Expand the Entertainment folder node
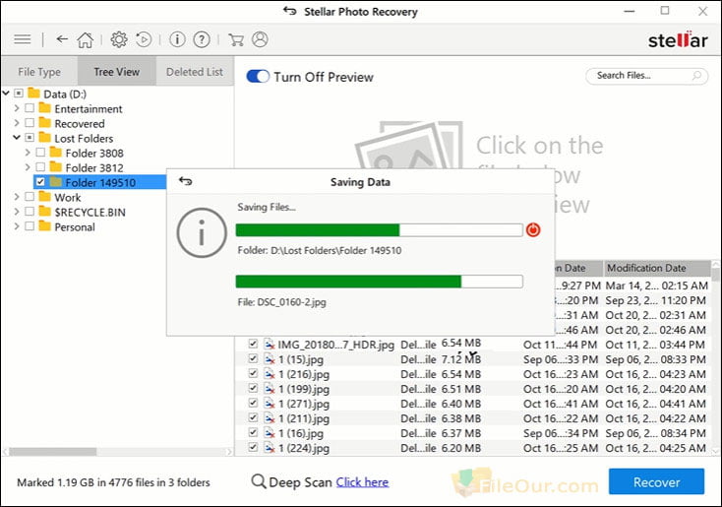Screen dimensions: 722x507 [17, 108]
